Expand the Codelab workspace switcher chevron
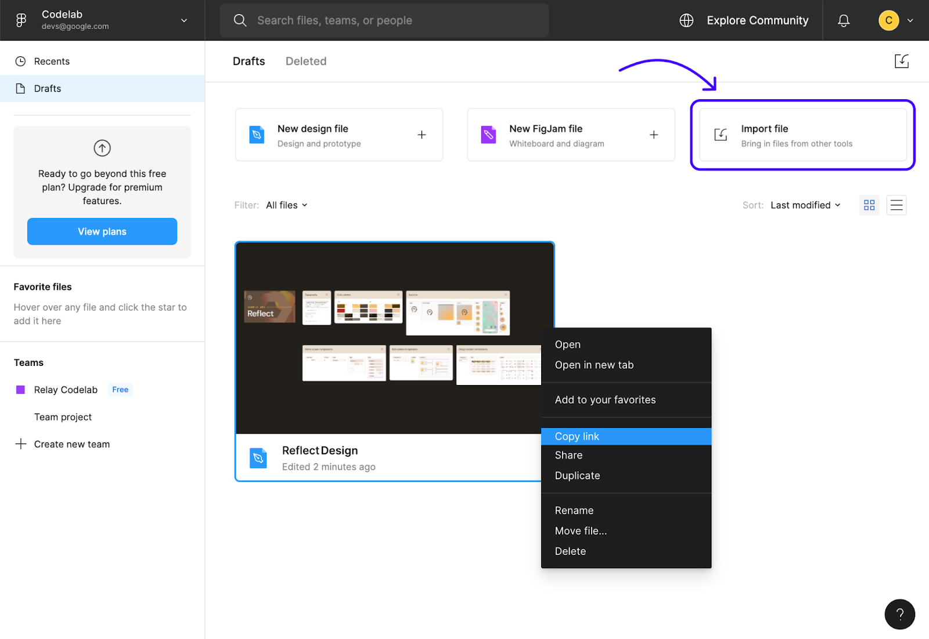This screenshot has width=929, height=639. pos(184,20)
